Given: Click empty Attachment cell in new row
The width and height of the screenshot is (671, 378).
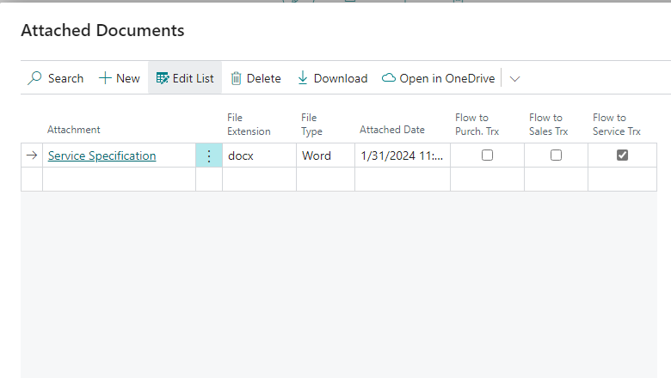Looking at the screenshot, I should tap(119, 180).
